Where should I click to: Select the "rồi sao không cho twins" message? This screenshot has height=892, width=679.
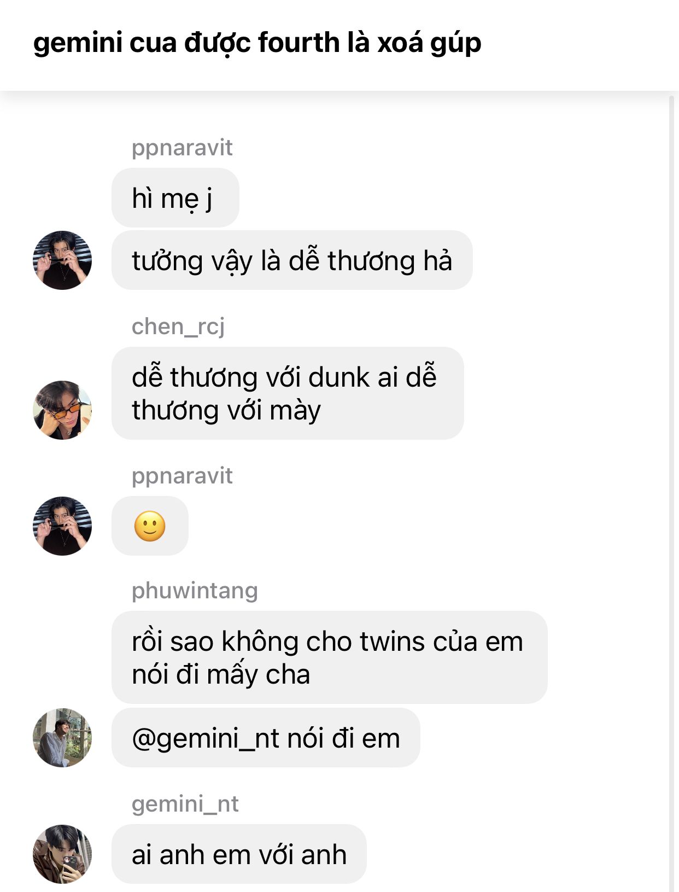pos(329,657)
